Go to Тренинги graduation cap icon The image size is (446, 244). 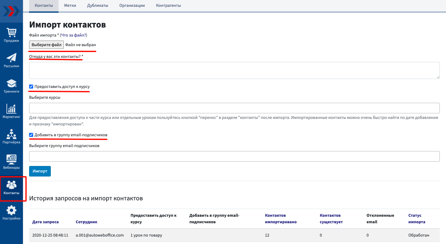(x=11, y=83)
